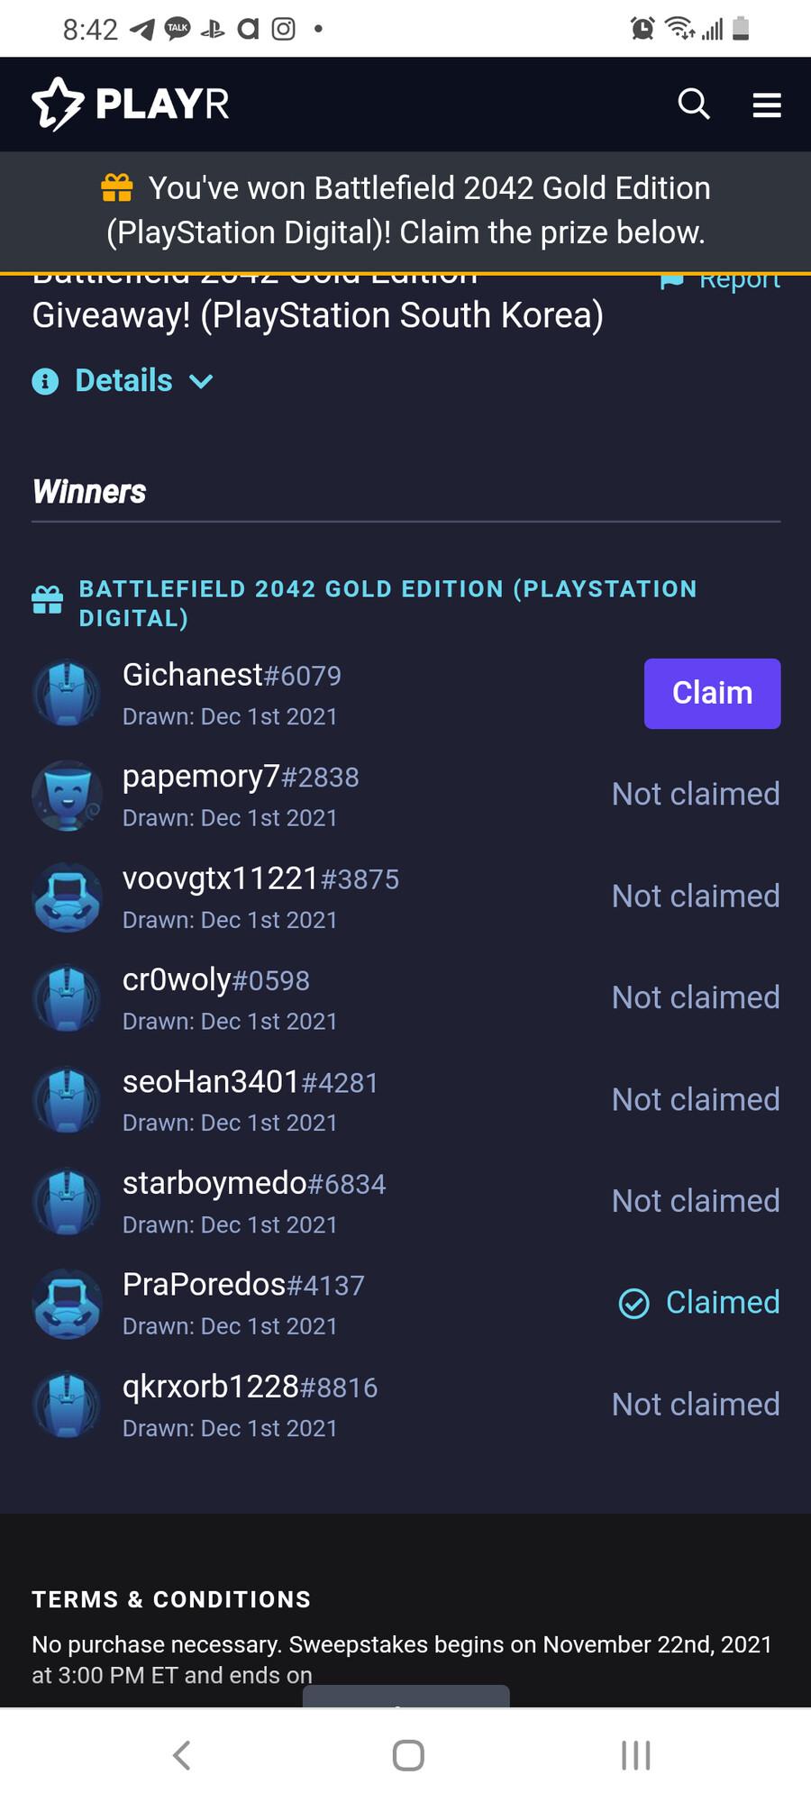Expand the Details chevron
Image resolution: width=811 pixels, height=1802 pixels.
click(x=202, y=381)
